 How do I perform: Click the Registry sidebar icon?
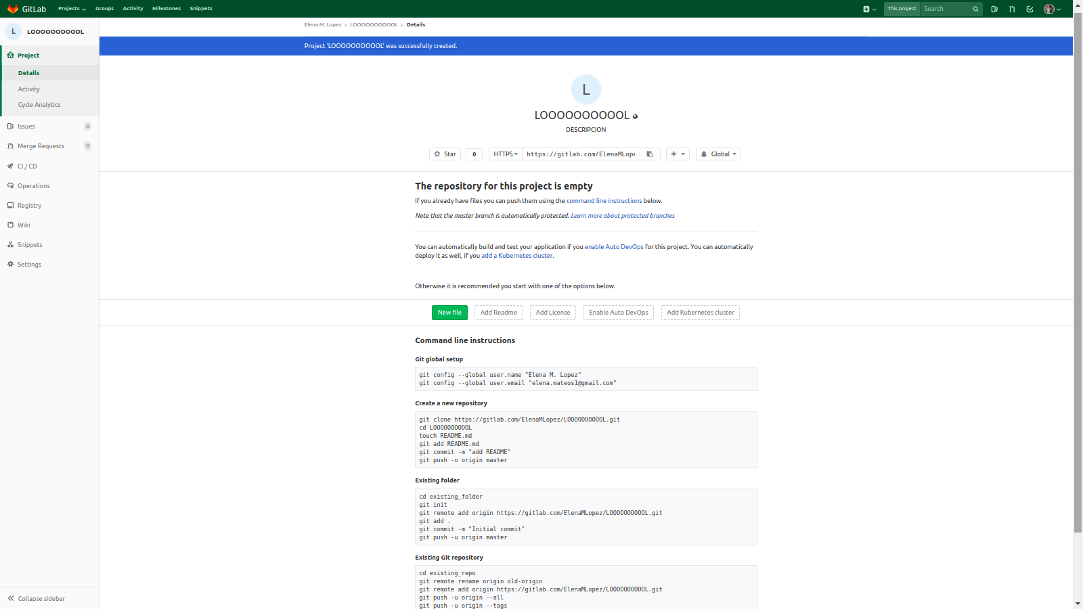pyautogui.click(x=10, y=205)
